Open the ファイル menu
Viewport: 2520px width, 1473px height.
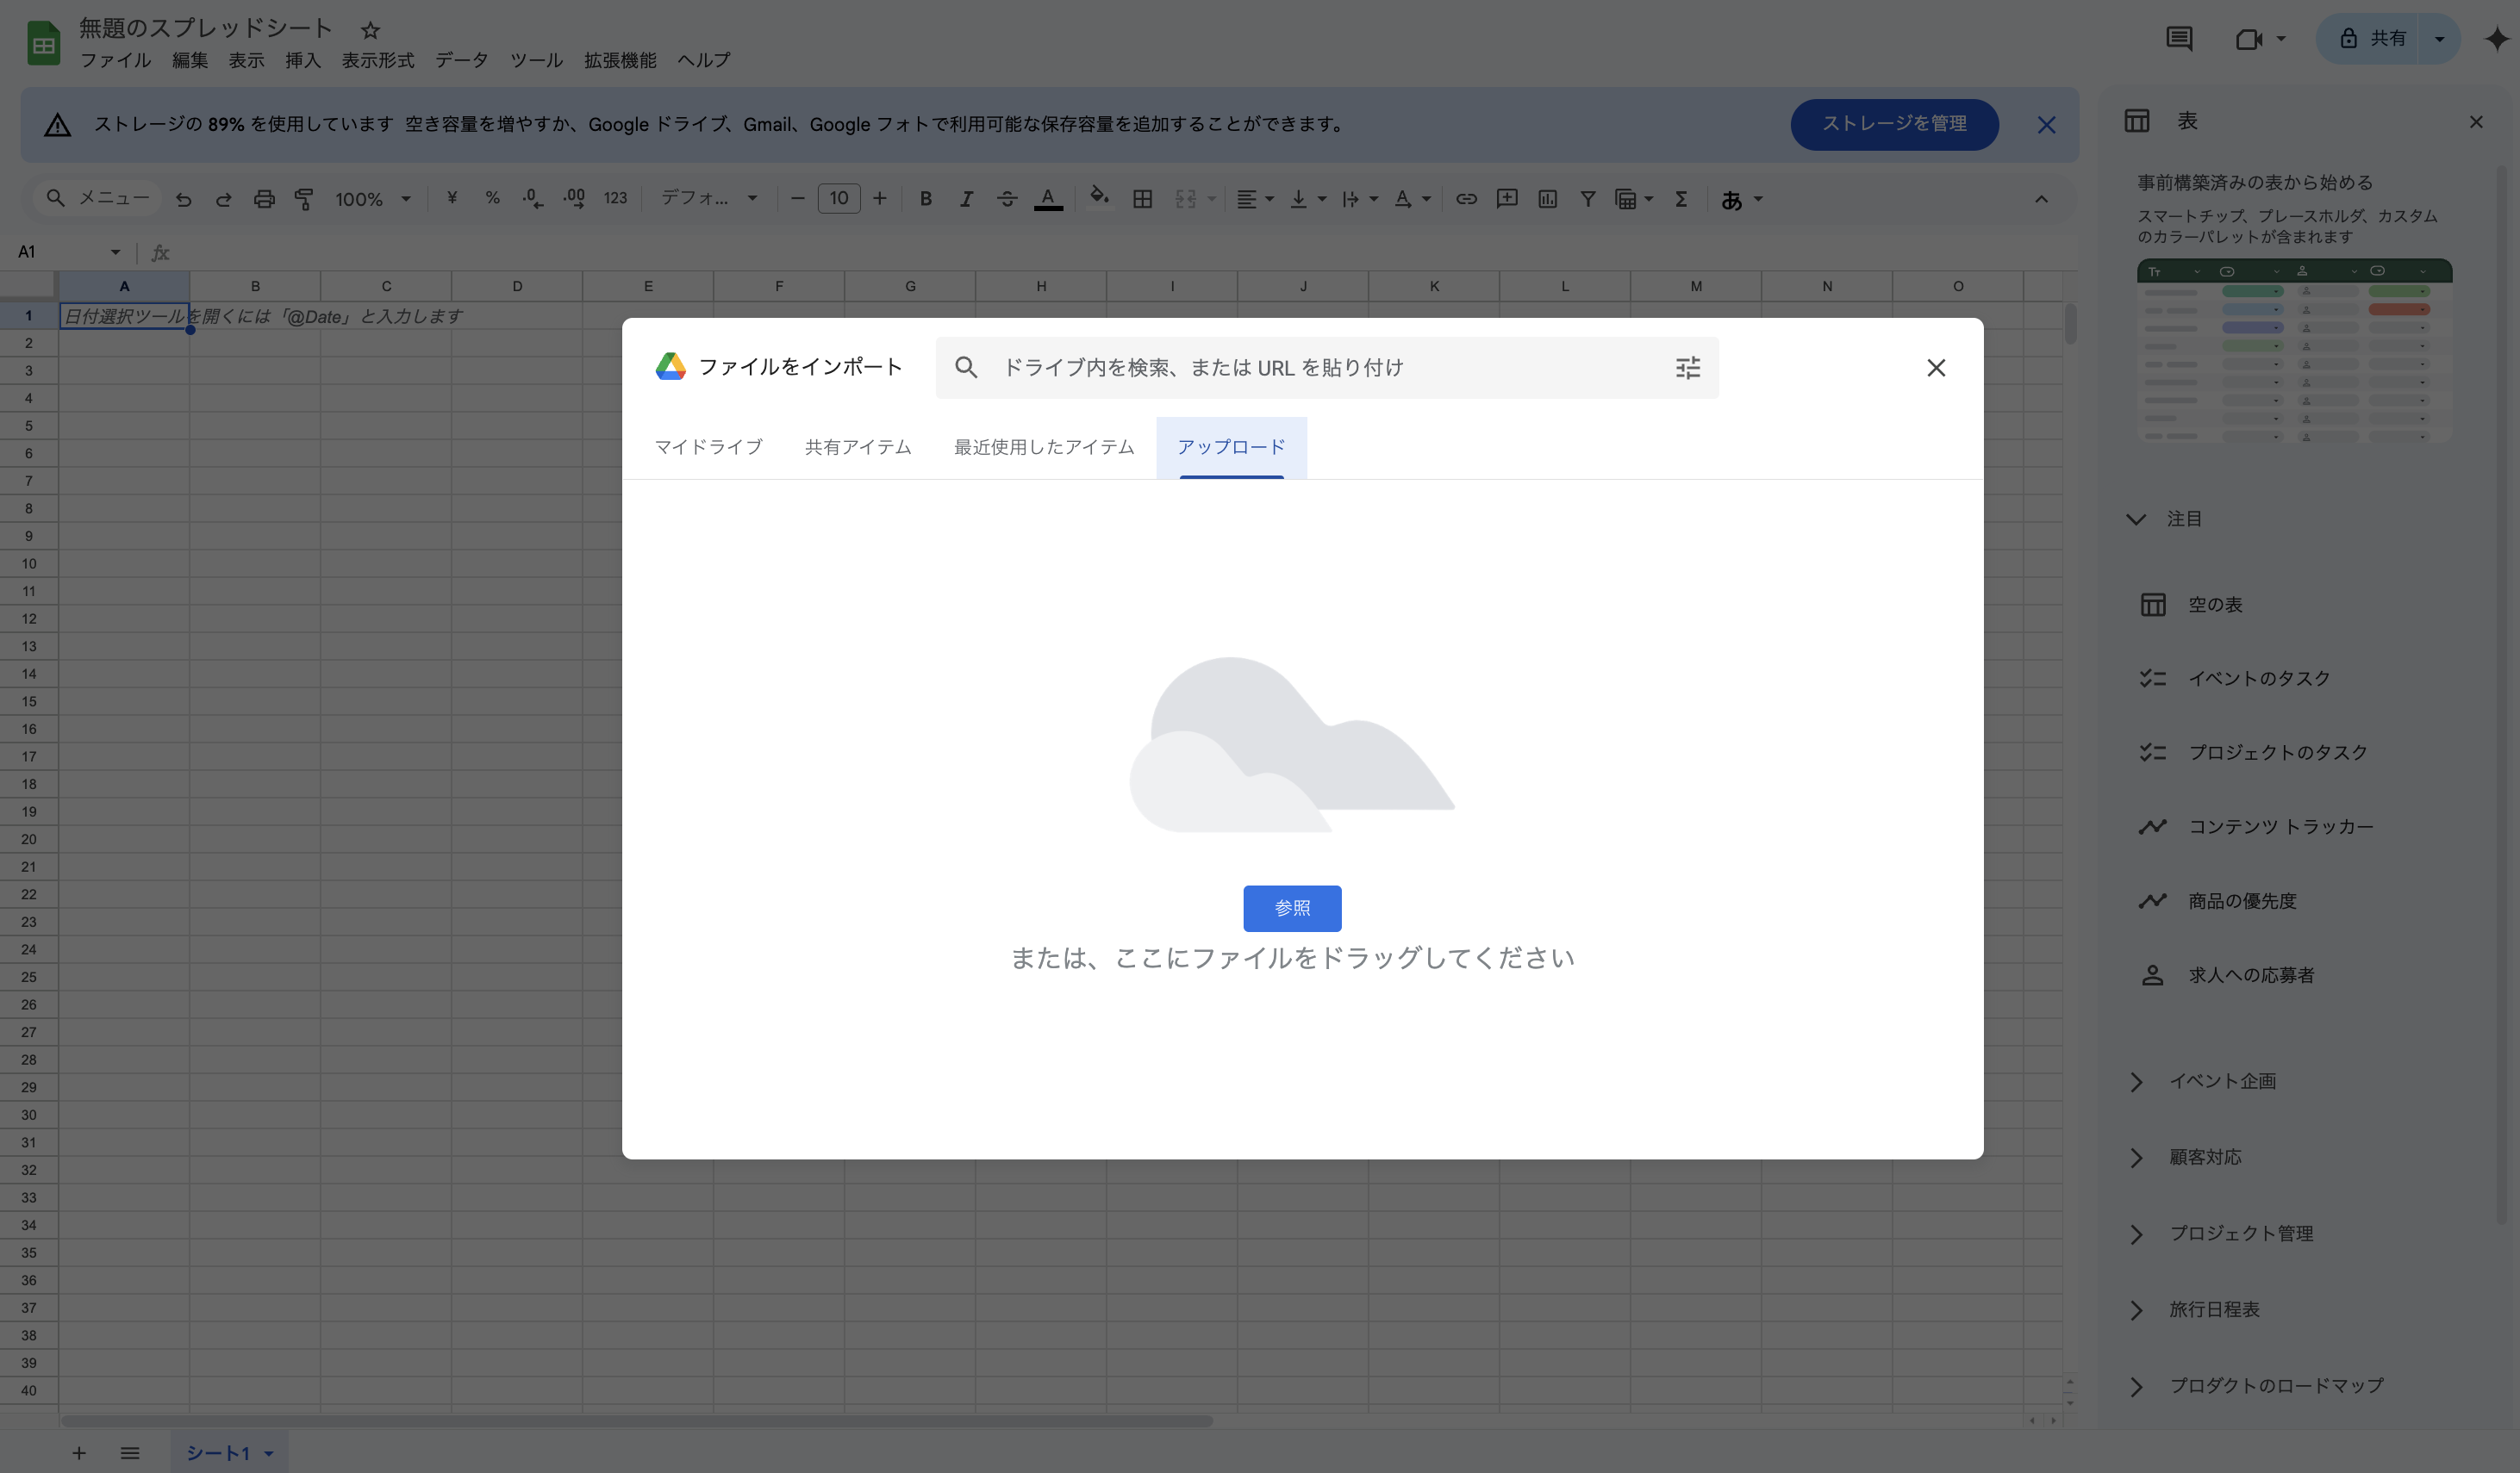pyautogui.click(x=115, y=60)
